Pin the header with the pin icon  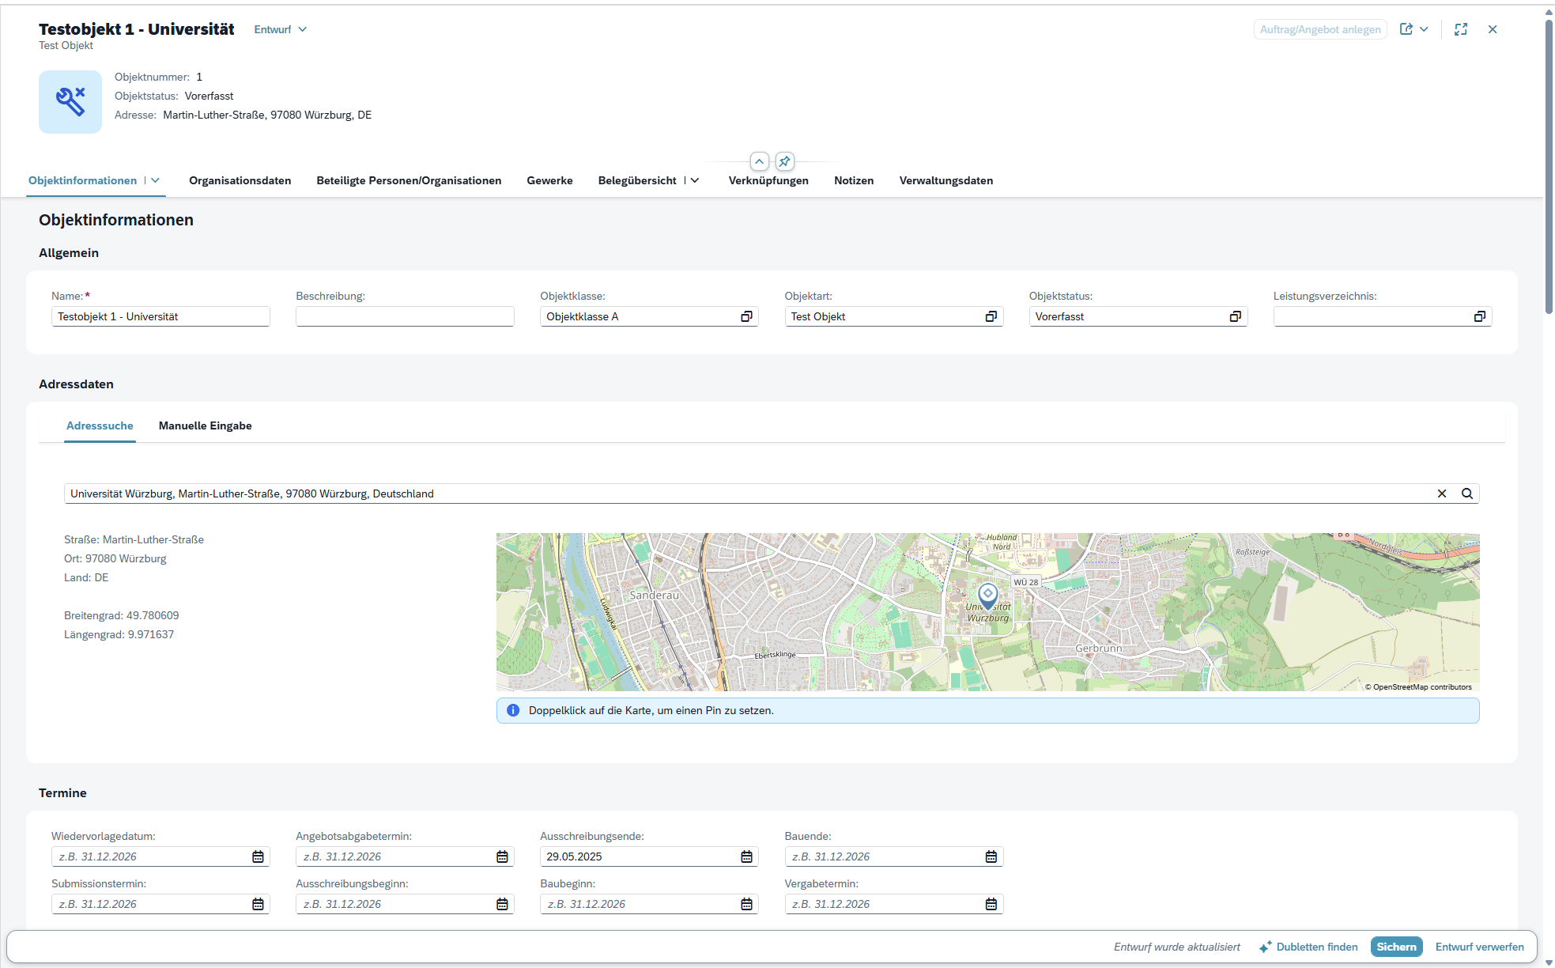784,161
